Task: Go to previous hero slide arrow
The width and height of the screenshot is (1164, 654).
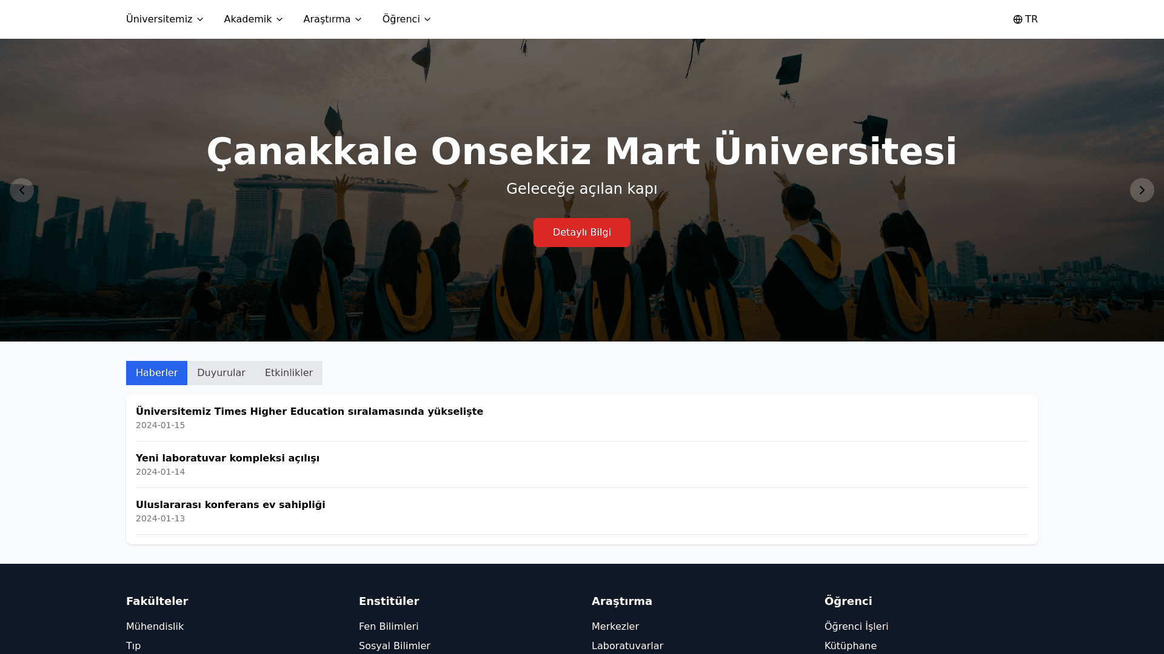Action: coord(22,190)
